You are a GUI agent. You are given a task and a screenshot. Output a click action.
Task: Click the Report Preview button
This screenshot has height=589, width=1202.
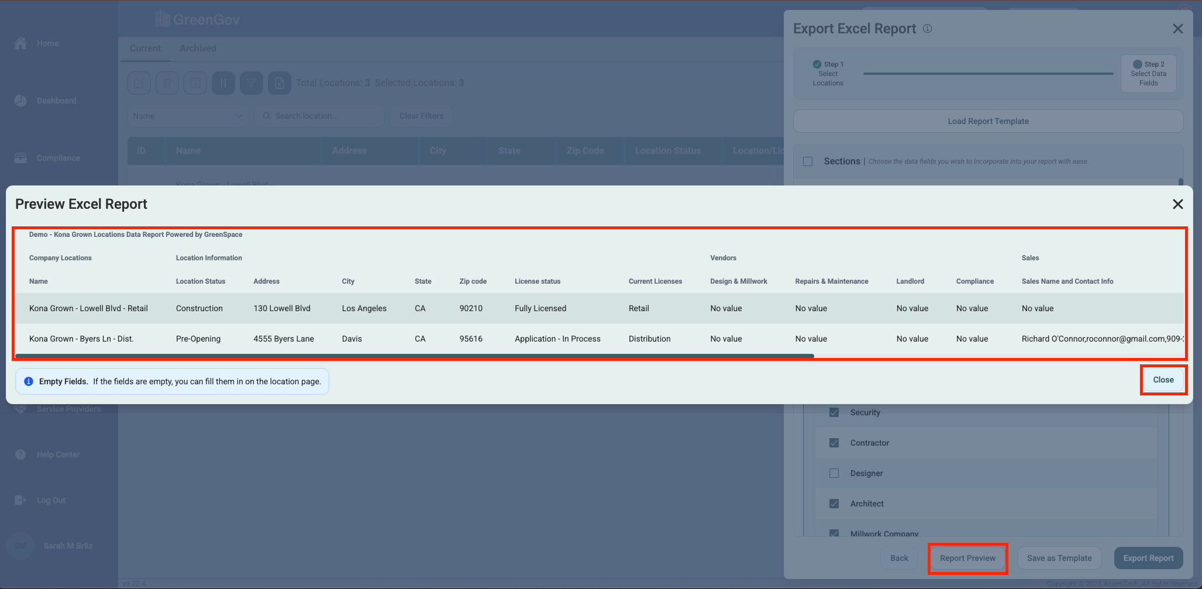(967, 558)
